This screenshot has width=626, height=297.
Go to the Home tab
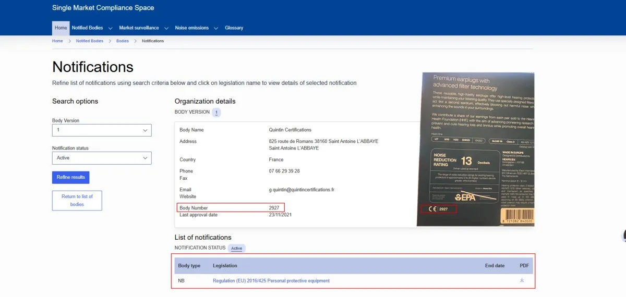tap(61, 28)
